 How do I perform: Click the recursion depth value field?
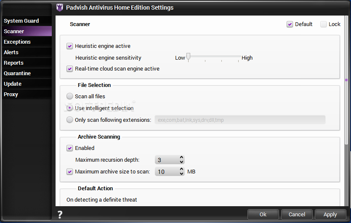click(167, 160)
